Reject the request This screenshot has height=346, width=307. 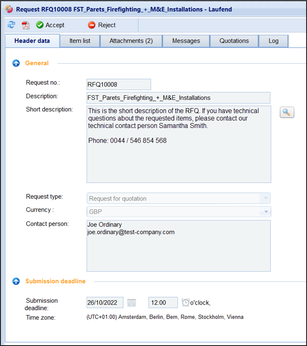pyautogui.click(x=102, y=25)
